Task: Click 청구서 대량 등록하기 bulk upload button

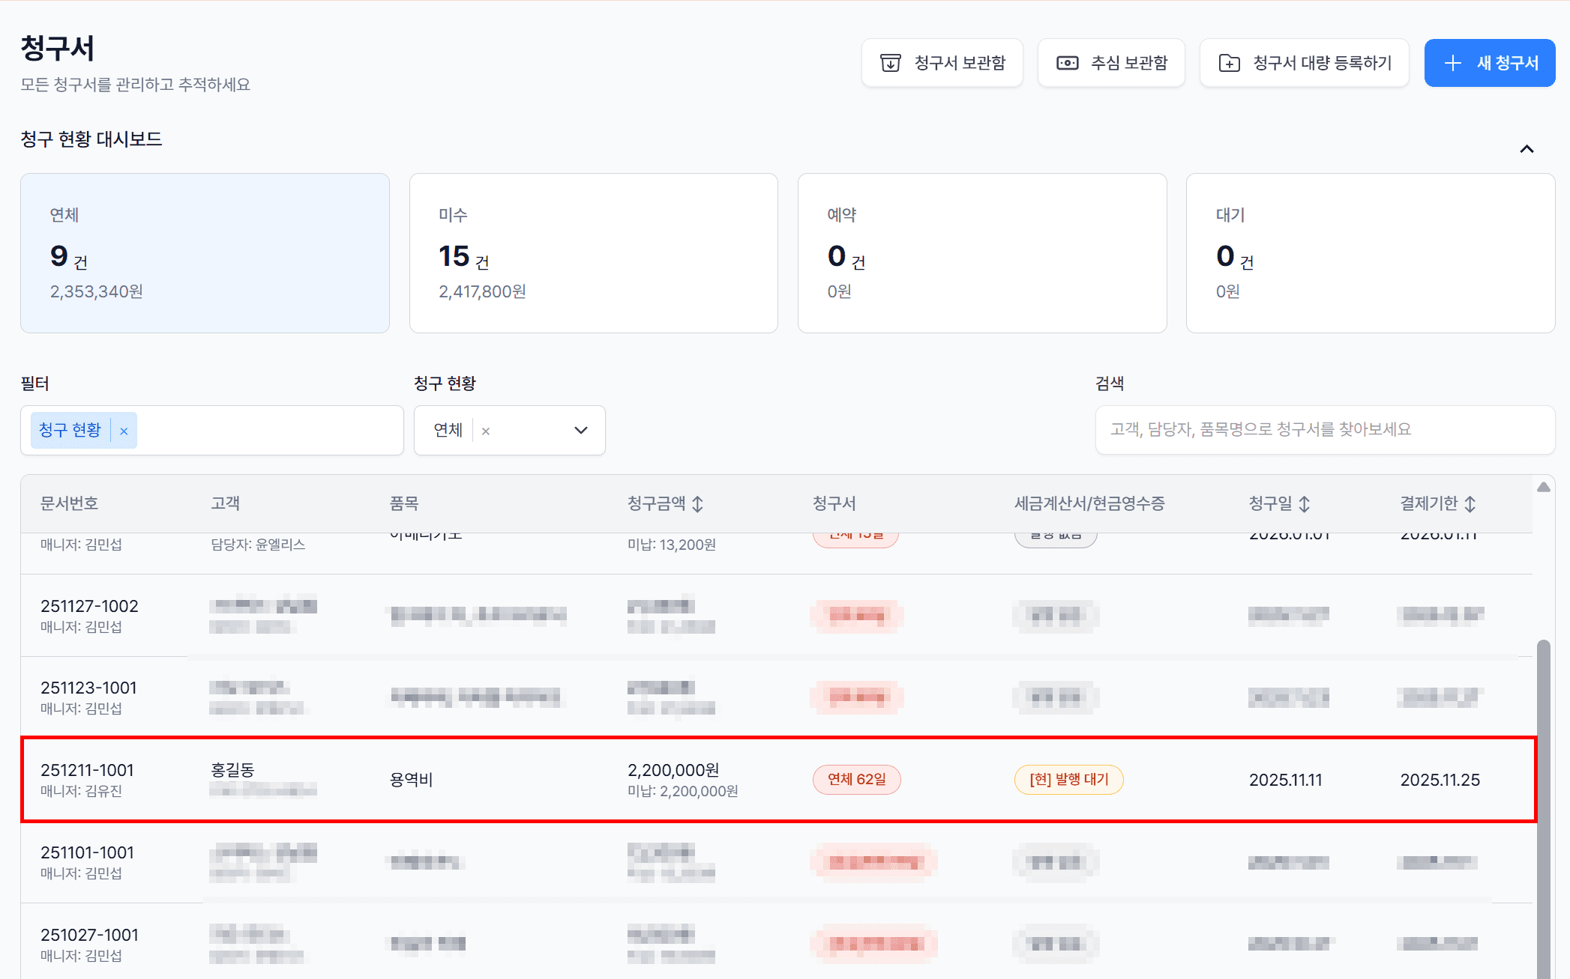Action: 1304,63
